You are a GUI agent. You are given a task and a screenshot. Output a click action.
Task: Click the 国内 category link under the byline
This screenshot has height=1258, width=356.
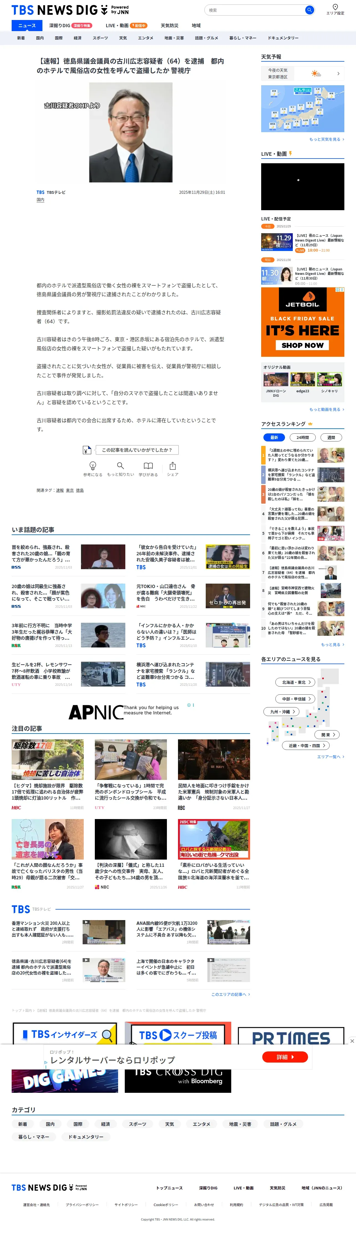[40, 200]
